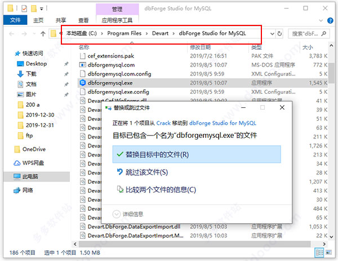Click the search box for dbForge folder
The width and height of the screenshot is (338, 261).
click(x=309, y=34)
